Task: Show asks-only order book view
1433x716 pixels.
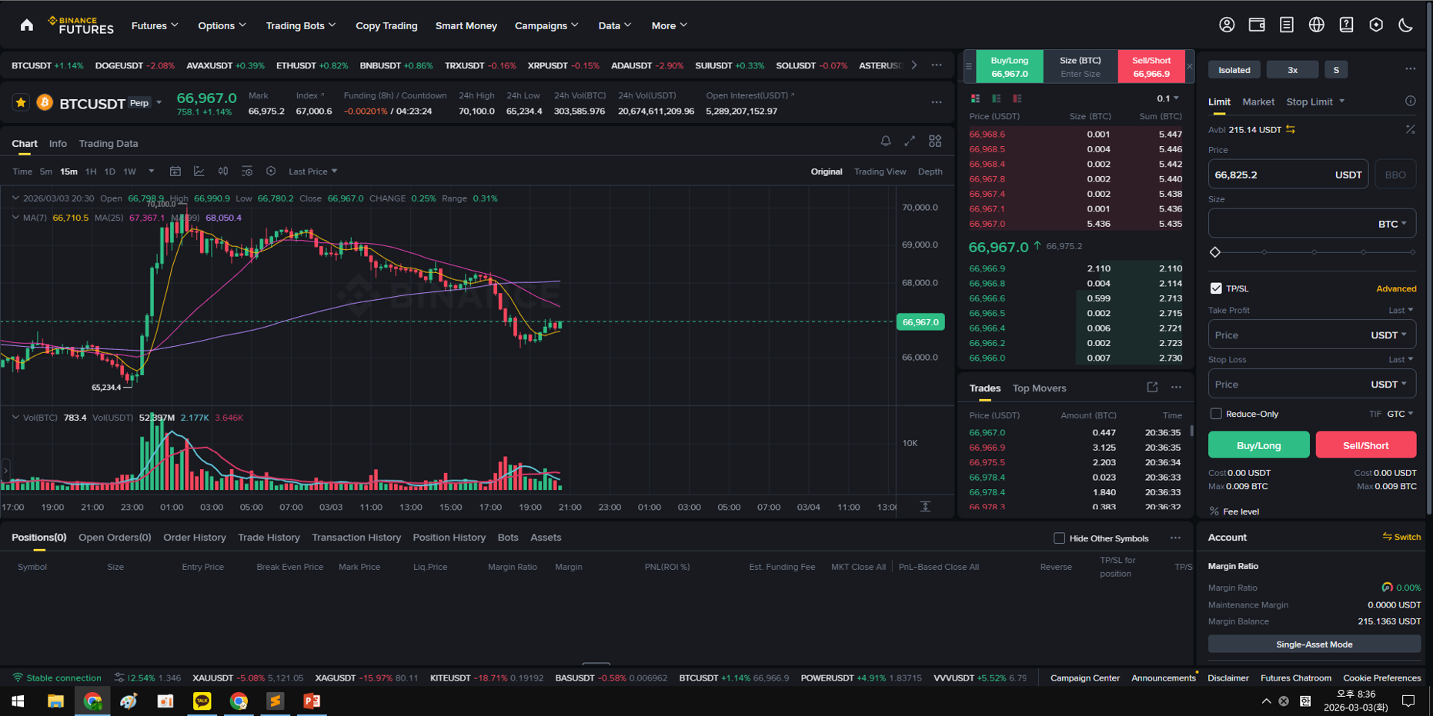Action: point(1017,98)
